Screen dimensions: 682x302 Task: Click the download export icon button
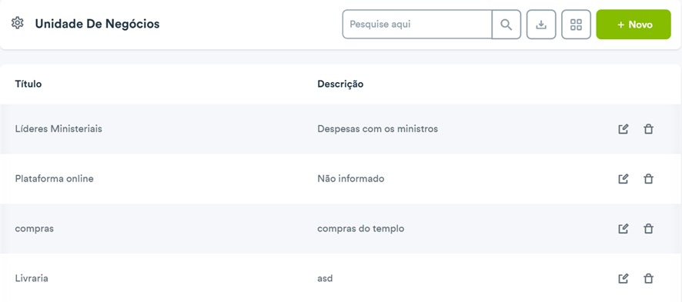click(541, 25)
